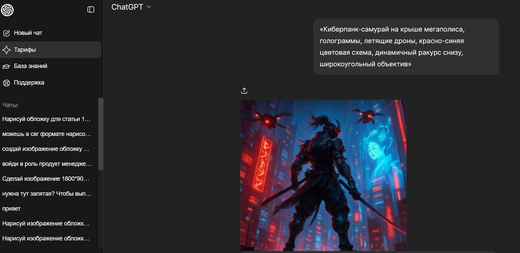The image size is (520, 253).
Task: Click the sidebar chat list scrollbar
Action: 101,134
